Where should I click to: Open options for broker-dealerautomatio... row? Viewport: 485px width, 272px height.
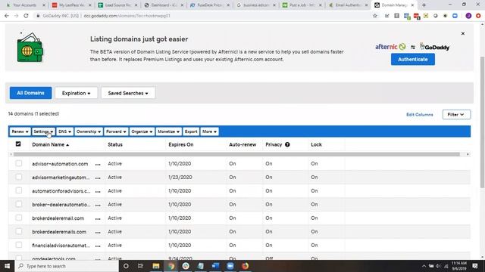[98, 205]
